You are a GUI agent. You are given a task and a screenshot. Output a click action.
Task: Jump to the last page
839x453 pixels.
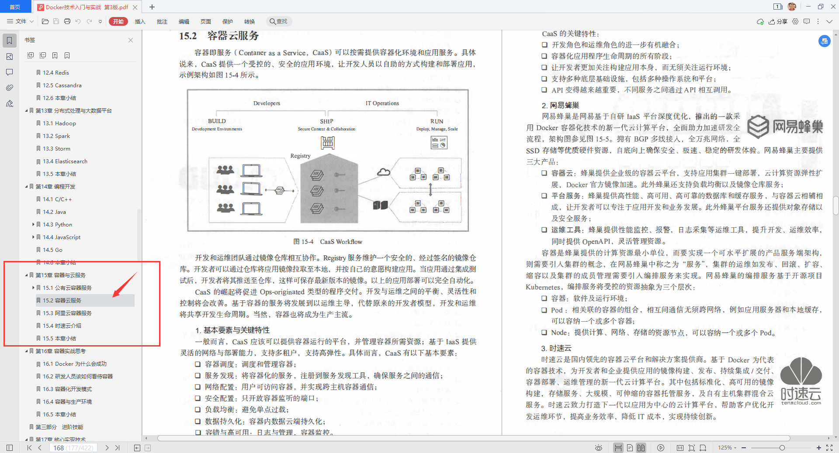118,448
